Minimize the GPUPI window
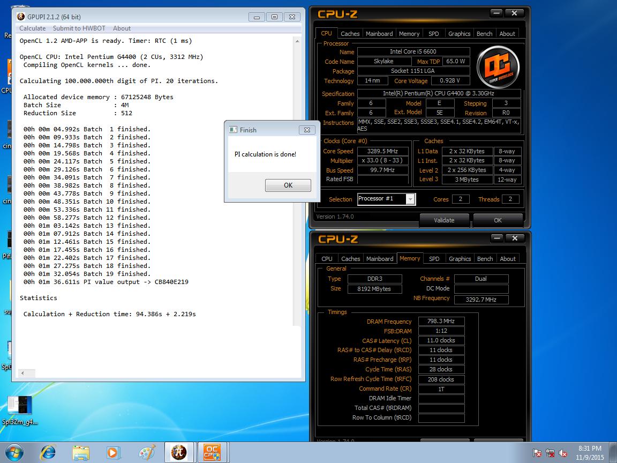Viewport: 617px width, 463px height. [x=257, y=17]
